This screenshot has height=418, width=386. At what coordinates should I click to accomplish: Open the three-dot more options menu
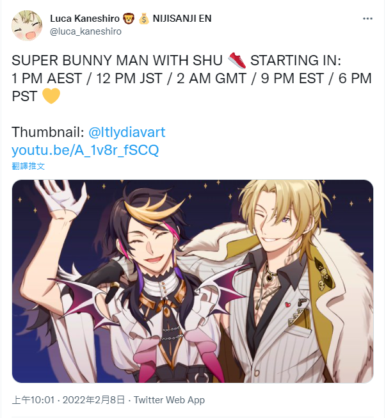[x=367, y=19]
